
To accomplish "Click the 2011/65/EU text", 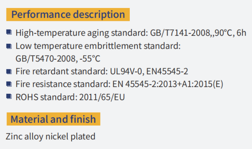I will pos(102,97).
